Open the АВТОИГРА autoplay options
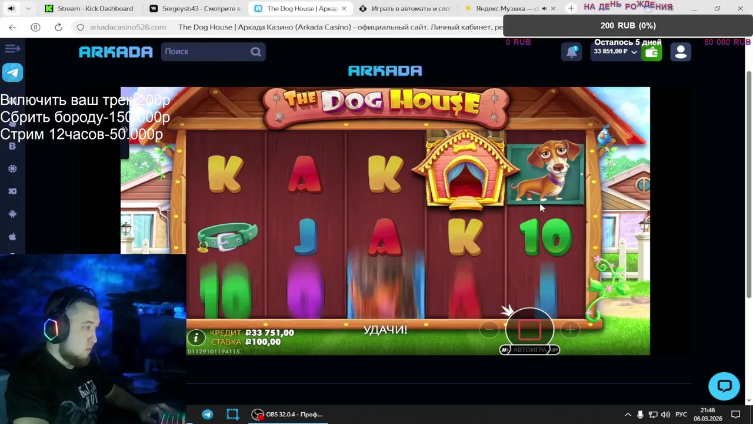Image resolution: width=753 pixels, height=424 pixels. [529, 350]
